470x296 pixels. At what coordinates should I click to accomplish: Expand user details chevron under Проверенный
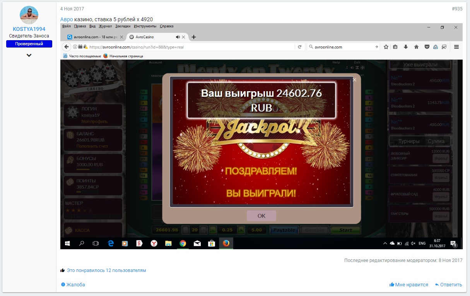click(x=29, y=55)
